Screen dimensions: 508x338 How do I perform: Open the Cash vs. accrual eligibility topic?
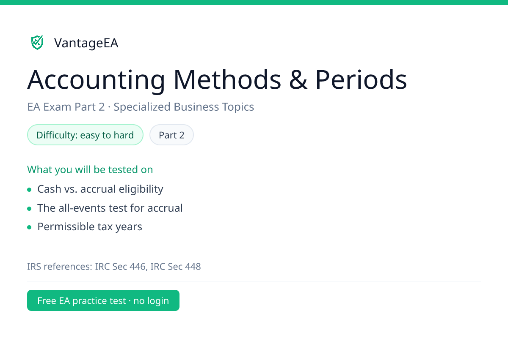(100, 189)
